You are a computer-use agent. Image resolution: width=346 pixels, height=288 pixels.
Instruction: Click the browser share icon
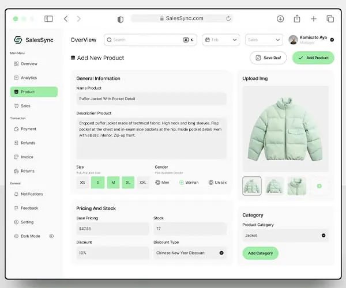[297, 18]
